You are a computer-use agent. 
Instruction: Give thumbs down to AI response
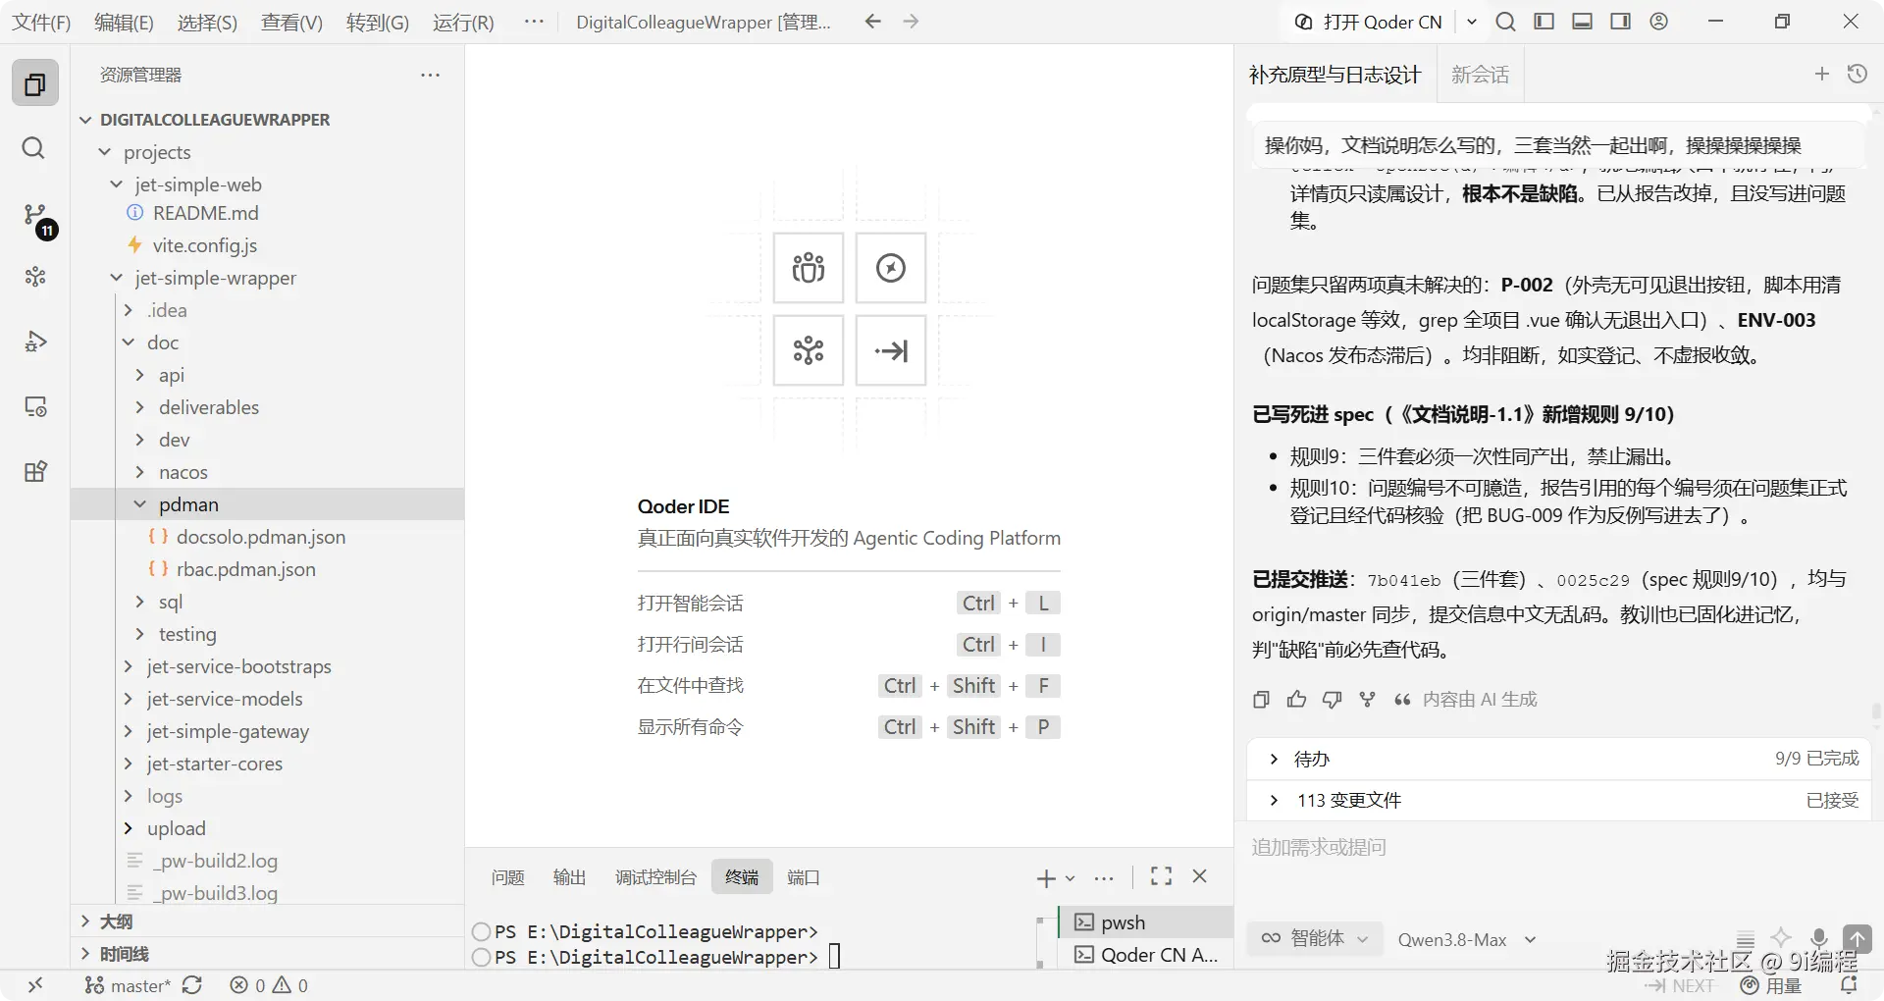[x=1332, y=700]
